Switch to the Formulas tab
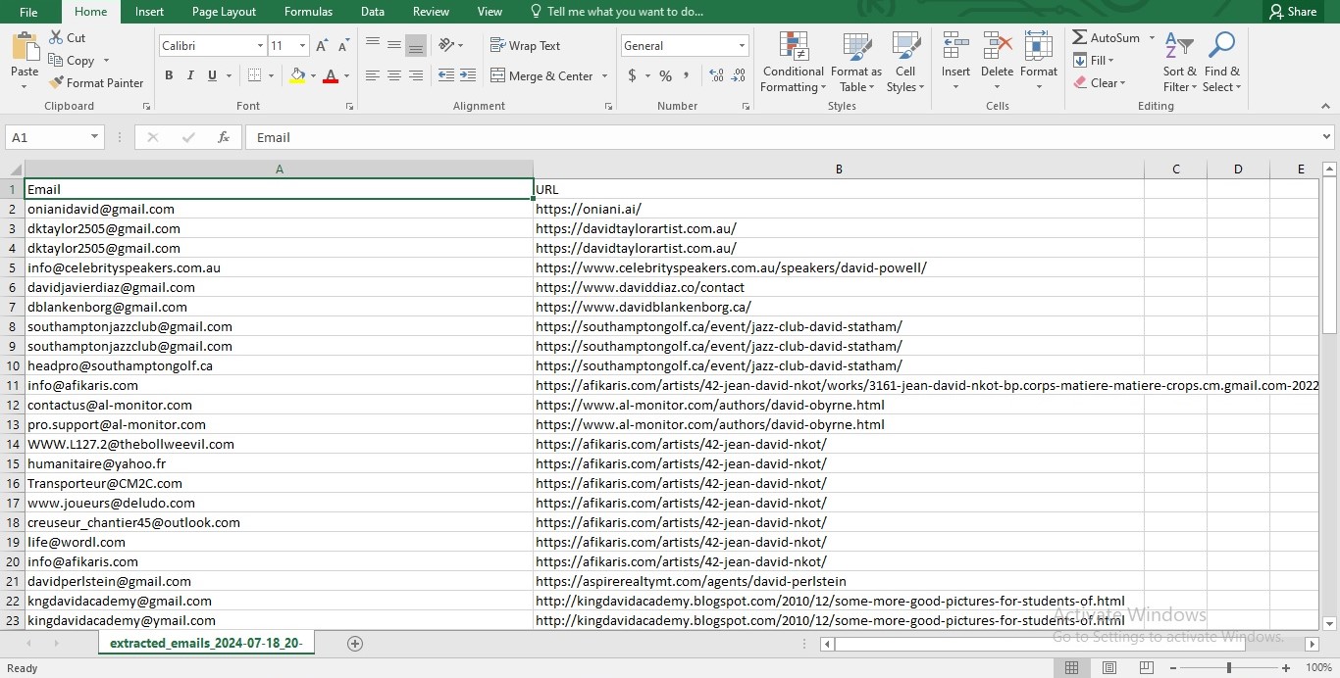The image size is (1340, 678). pos(308,12)
